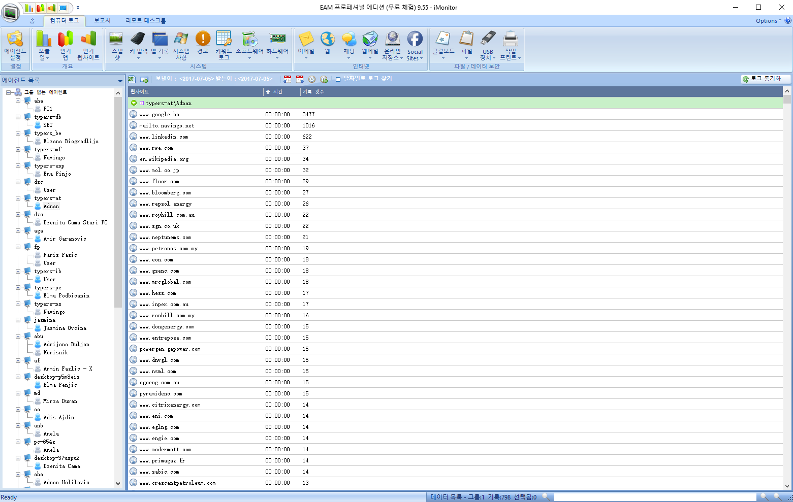Viewport: 793px width, 502px height.
Task: Switch to the 컴퓨터 로그 tab
Action: 65,21
